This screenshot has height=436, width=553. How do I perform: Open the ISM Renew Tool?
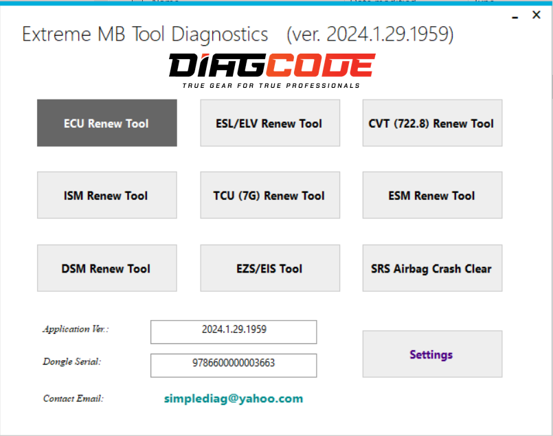[106, 195]
